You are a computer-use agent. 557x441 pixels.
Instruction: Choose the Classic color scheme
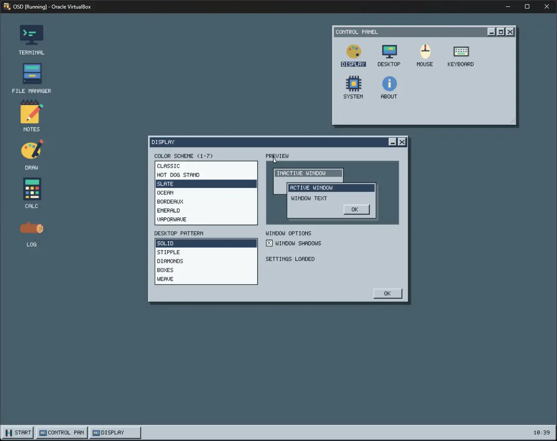pyautogui.click(x=206, y=166)
